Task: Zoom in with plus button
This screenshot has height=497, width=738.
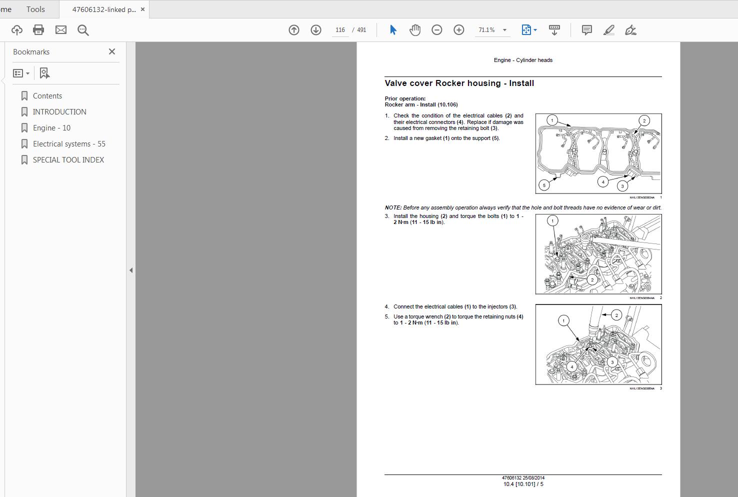Action: tap(459, 30)
